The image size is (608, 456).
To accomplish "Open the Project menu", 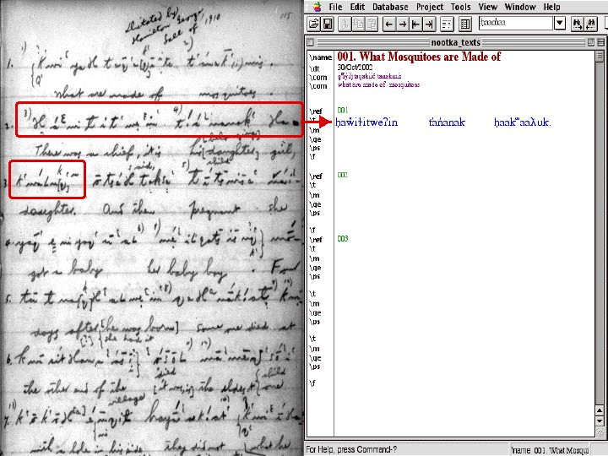I will 430,7.
